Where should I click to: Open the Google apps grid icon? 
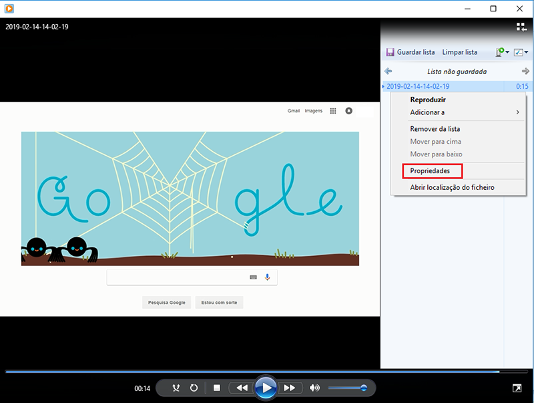(333, 111)
